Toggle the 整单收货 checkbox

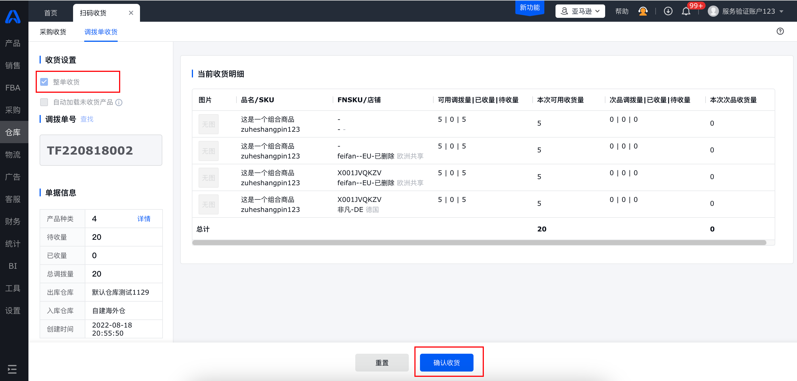(x=44, y=82)
